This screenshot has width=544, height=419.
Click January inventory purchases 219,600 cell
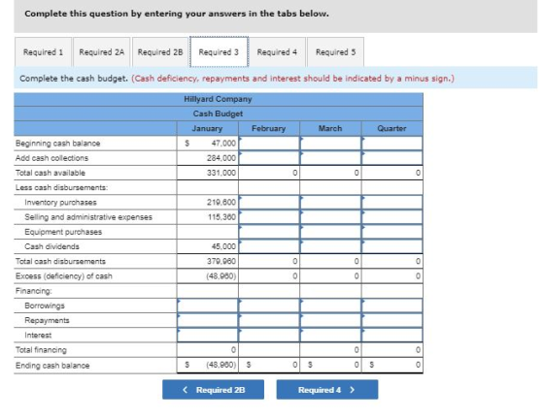click(208, 203)
